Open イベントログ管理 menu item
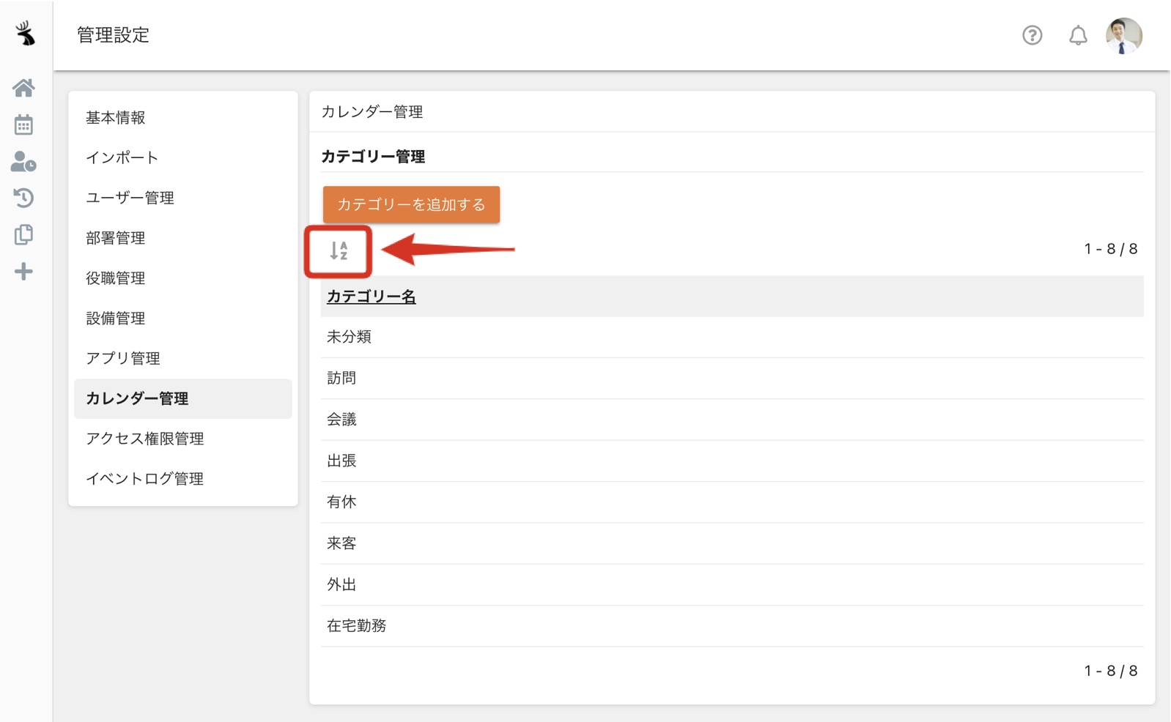Screen dimensions: 1171x722 [144, 479]
